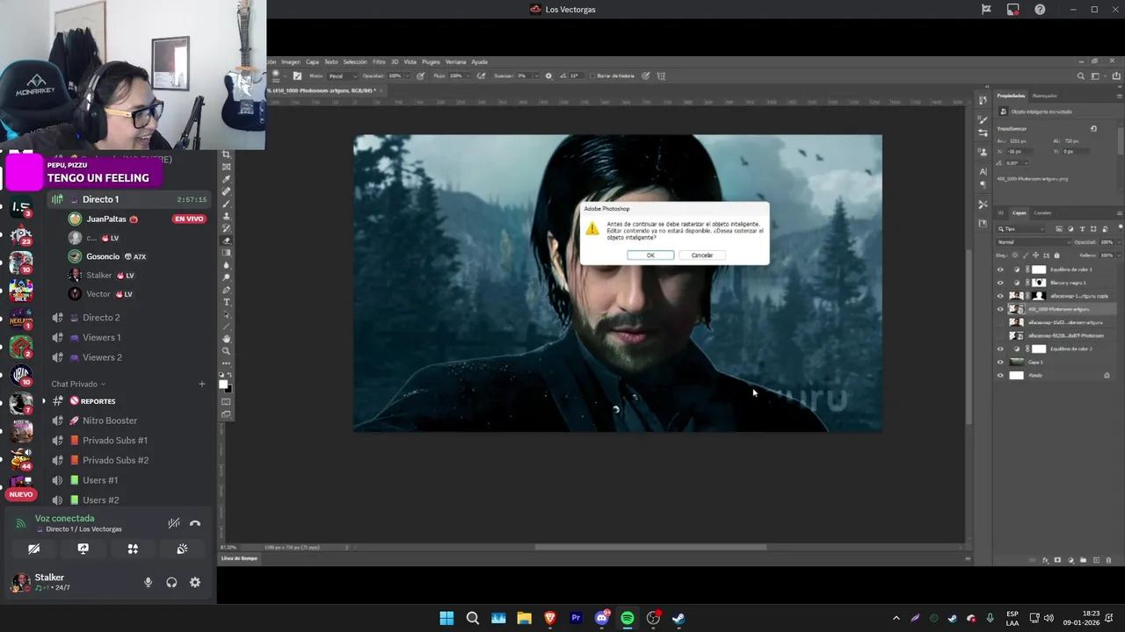Open the foreground color picker swatch
This screenshot has height=632, width=1125.
(x=224, y=384)
